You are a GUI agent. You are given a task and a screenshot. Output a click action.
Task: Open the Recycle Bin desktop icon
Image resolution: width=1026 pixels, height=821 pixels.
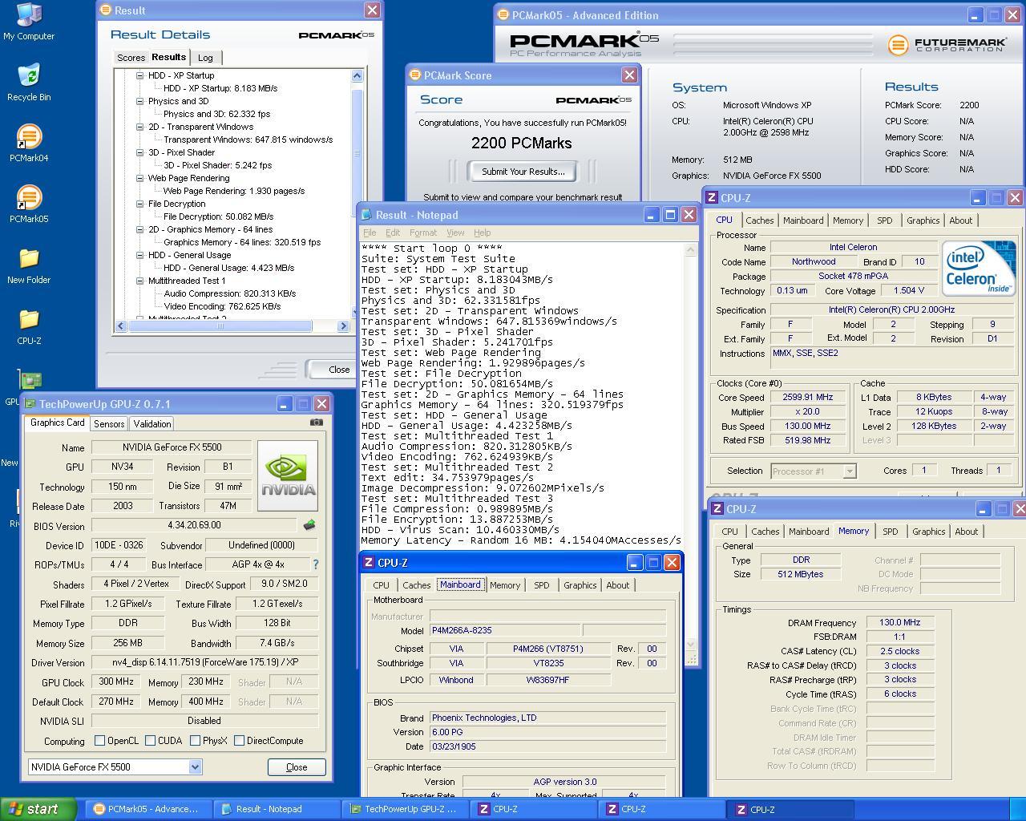pos(29,83)
